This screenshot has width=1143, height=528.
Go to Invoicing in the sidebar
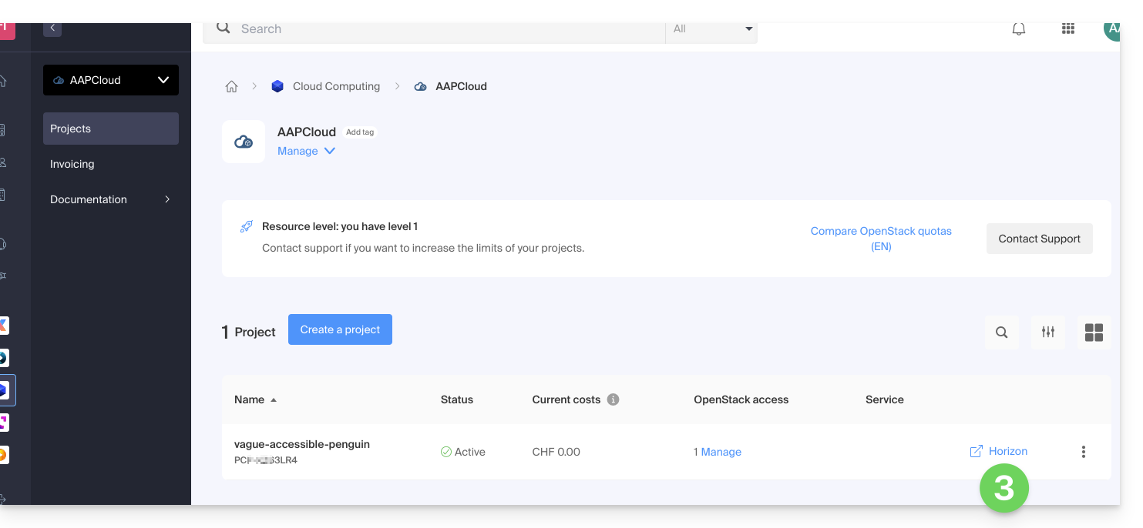[x=72, y=164]
